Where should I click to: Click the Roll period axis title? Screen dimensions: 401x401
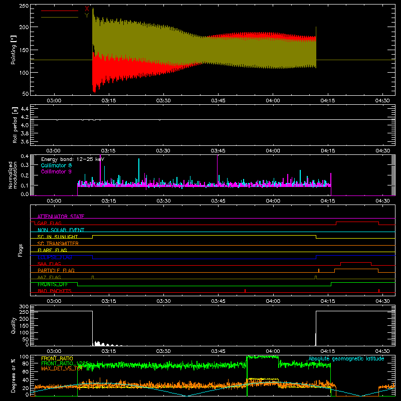[x=15, y=125]
